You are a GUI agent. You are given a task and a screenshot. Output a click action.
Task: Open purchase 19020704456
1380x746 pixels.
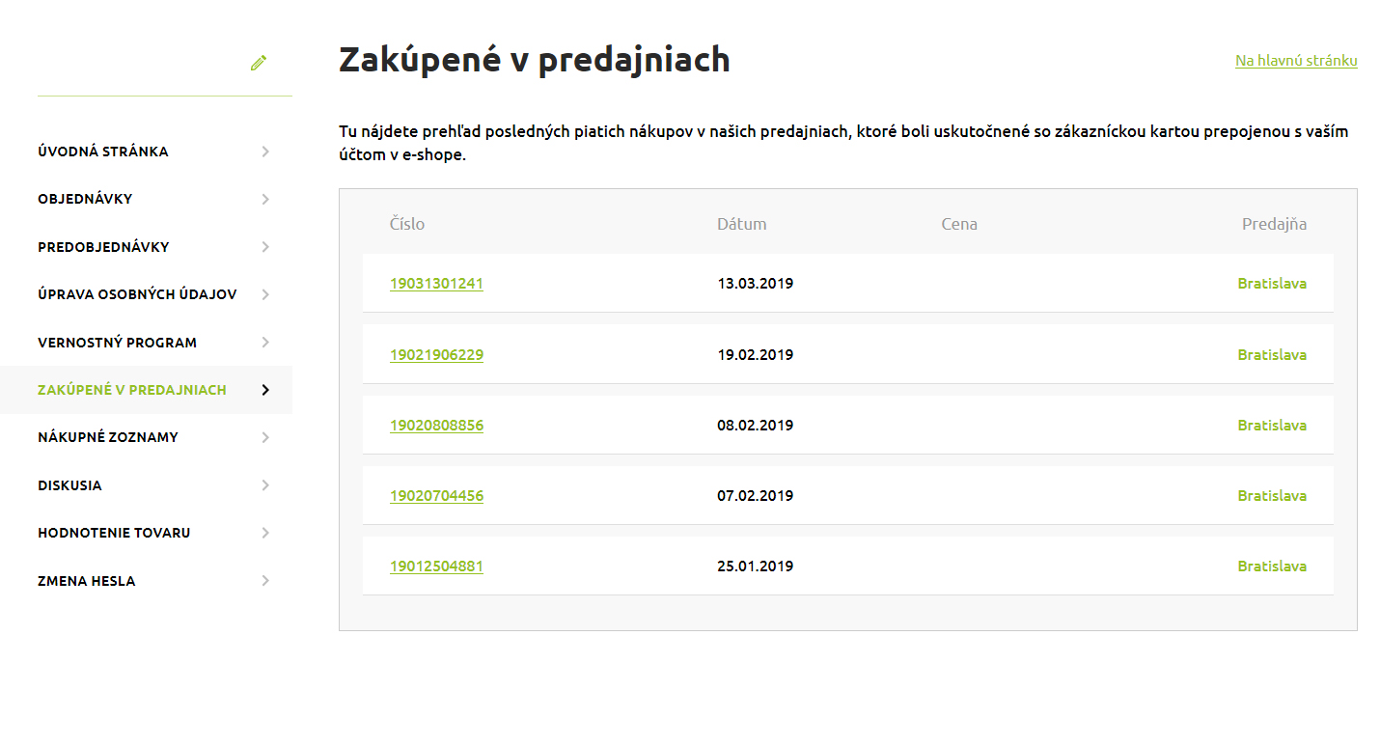(436, 495)
